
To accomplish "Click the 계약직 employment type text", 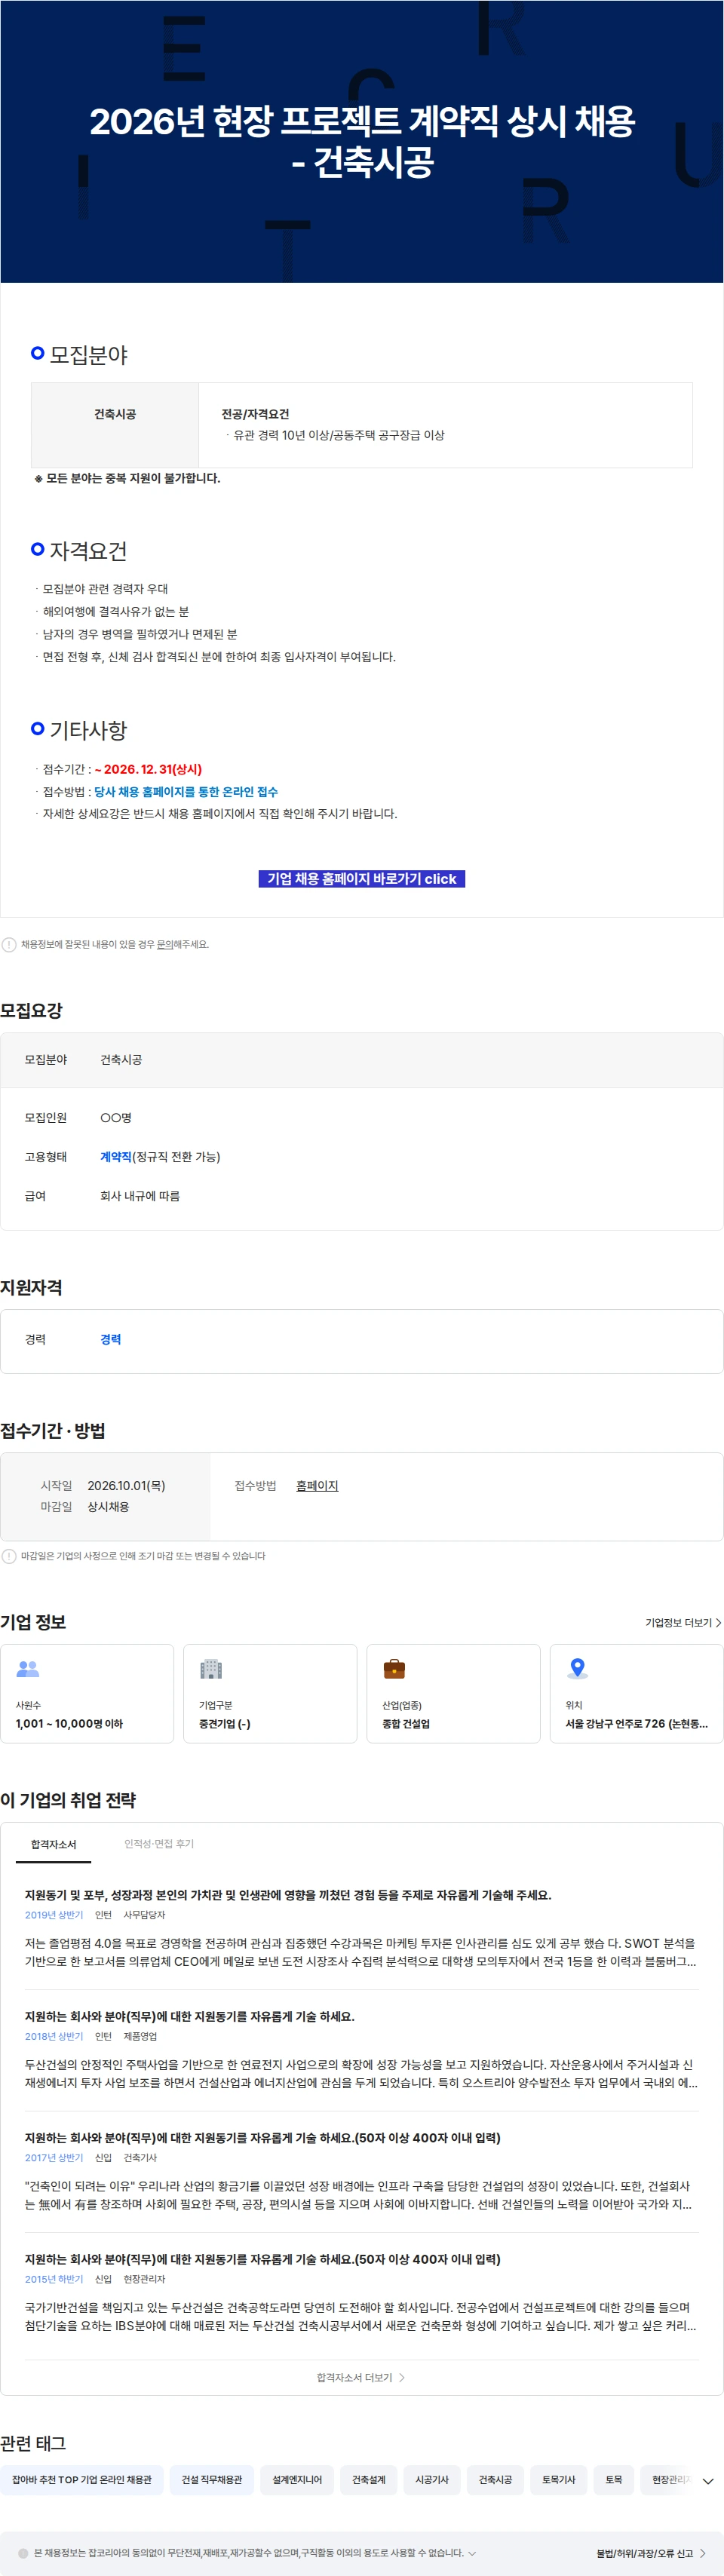I will click(116, 1156).
